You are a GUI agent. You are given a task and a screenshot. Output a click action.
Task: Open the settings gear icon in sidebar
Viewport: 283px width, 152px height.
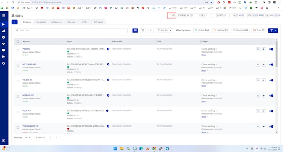3,37
